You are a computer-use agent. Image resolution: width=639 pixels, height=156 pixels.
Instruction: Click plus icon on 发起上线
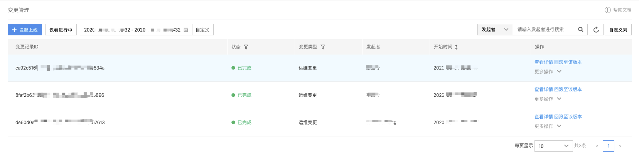(x=14, y=30)
